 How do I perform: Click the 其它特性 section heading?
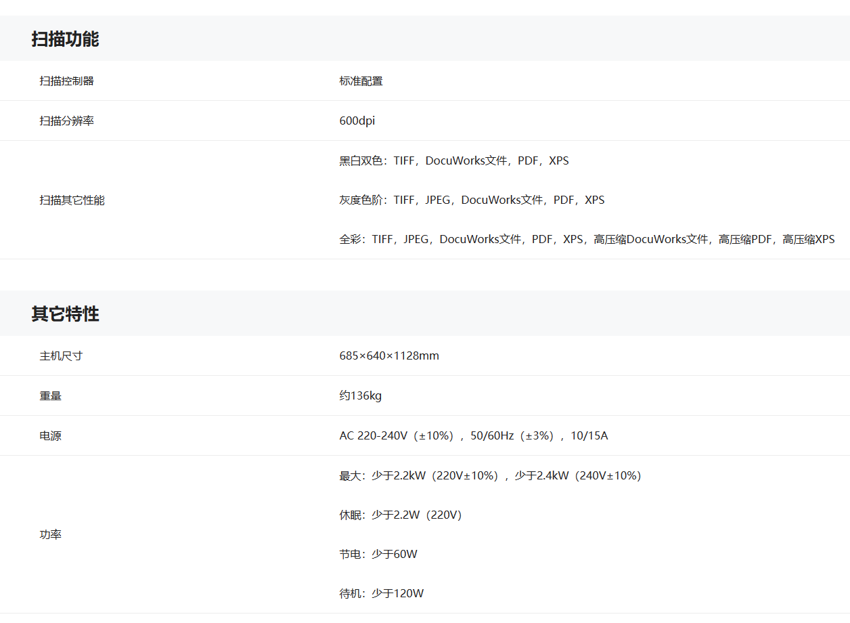pos(65,314)
